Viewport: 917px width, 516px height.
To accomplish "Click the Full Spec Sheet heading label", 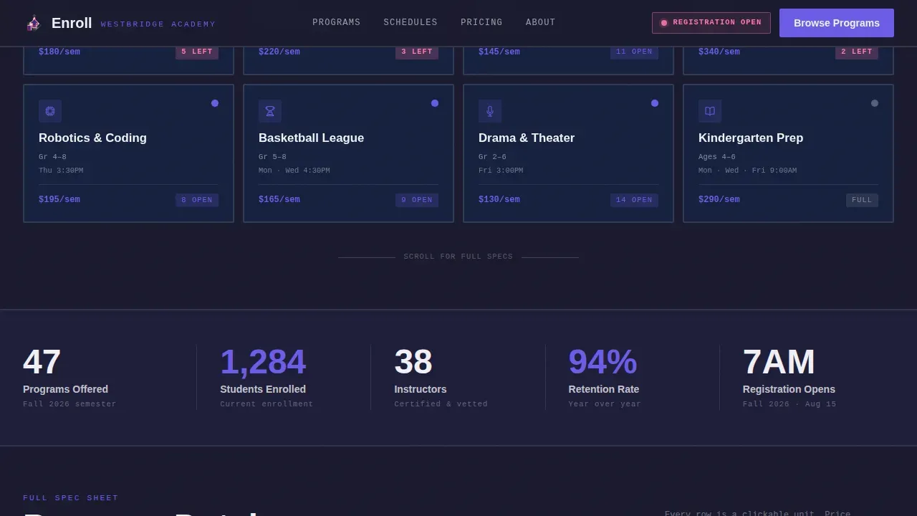I will click(x=71, y=498).
